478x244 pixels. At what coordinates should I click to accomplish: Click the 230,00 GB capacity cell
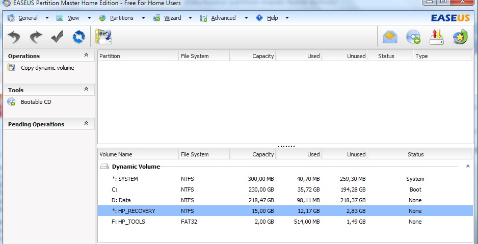coord(261,189)
